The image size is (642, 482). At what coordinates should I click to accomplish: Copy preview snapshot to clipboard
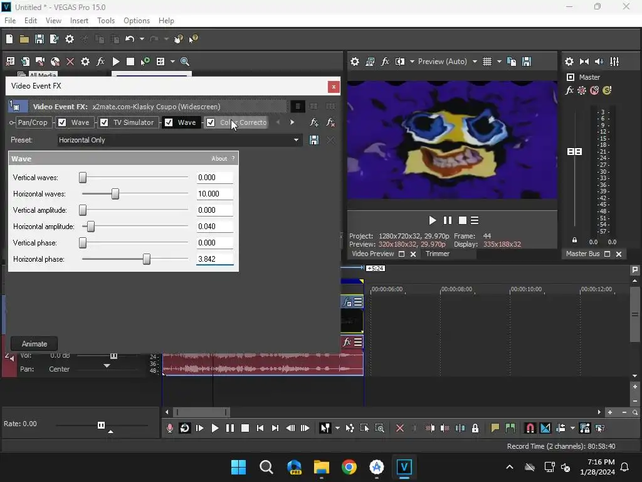[x=512, y=62]
